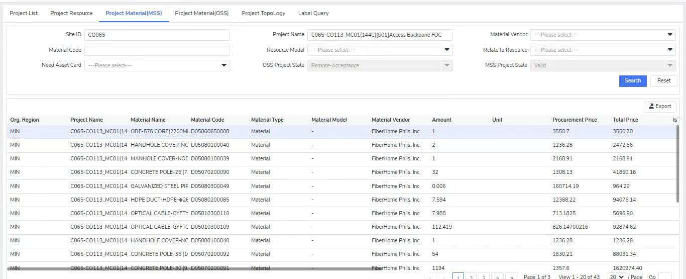
Task: Go to page 2 of results
Action: (x=471, y=276)
